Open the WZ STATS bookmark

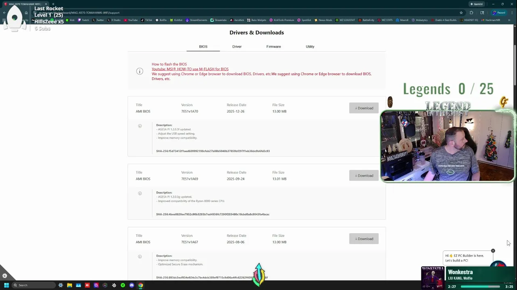[x=385, y=20]
